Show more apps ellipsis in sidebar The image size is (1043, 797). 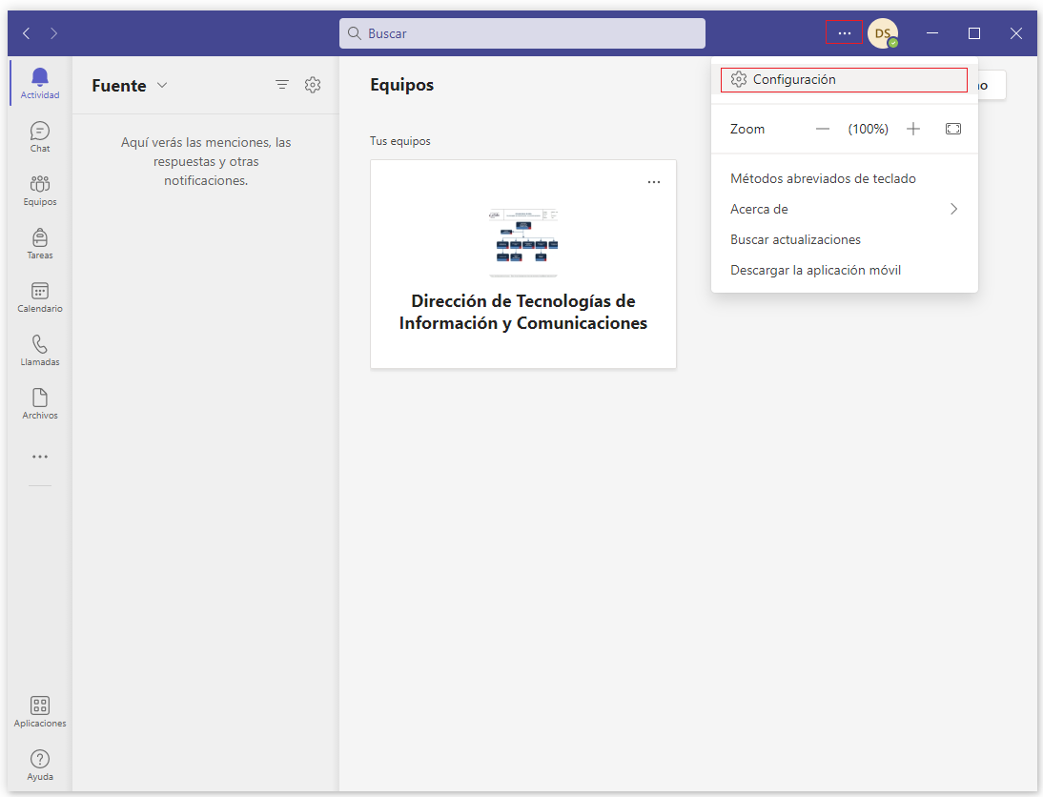(40, 457)
